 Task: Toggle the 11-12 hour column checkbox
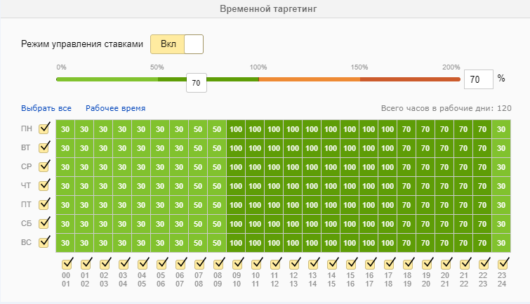275,263
